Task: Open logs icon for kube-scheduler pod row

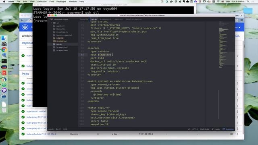Action: click(x=231, y=134)
